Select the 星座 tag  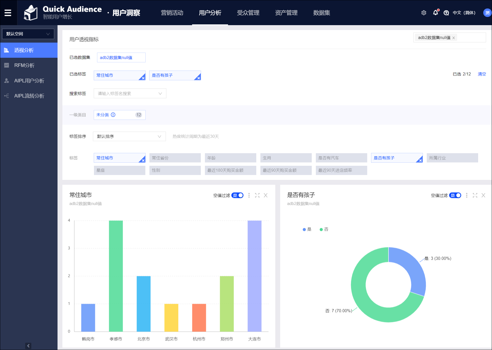coord(120,170)
